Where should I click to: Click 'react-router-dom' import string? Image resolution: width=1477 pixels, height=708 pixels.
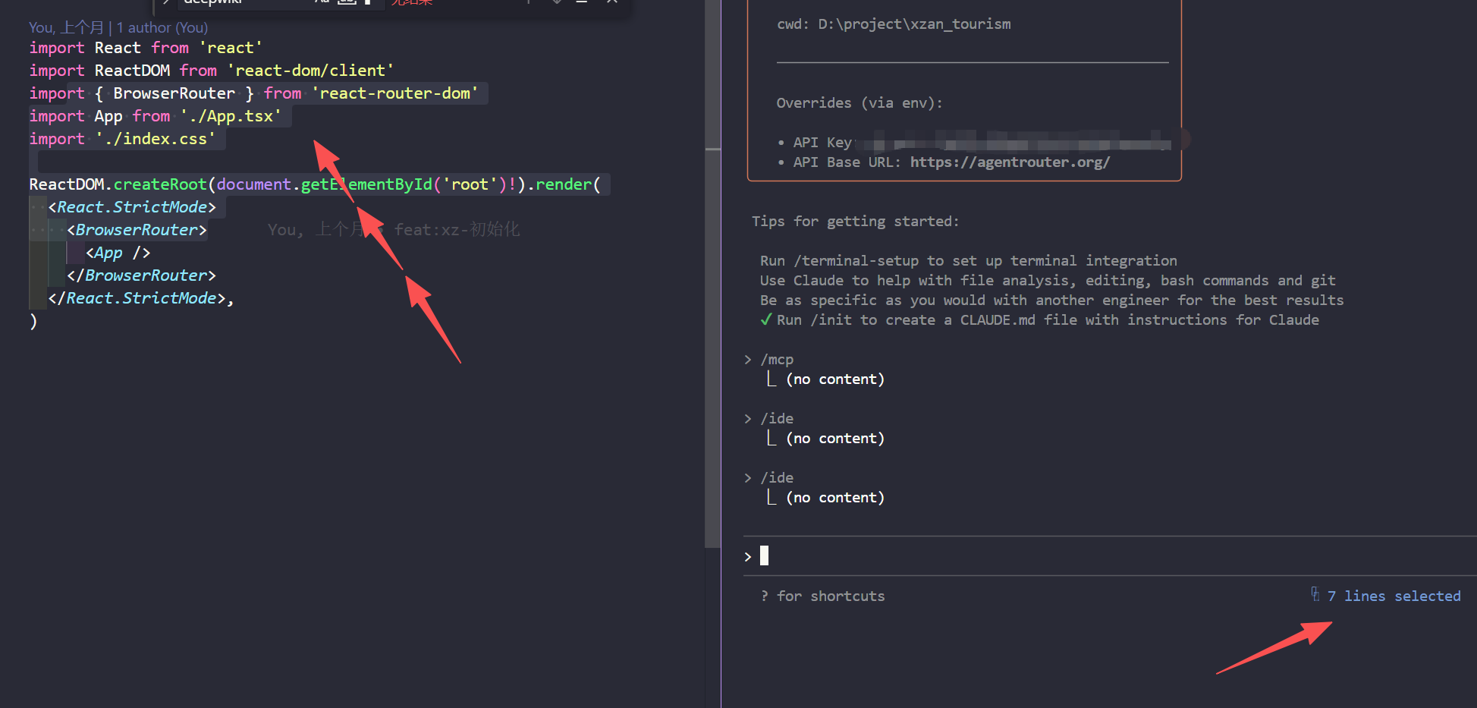pyautogui.click(x=394, y=93)
